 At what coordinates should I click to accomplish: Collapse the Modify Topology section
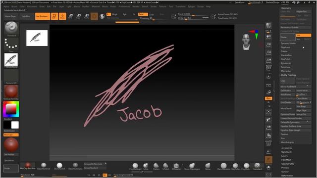tap(288, 75)
